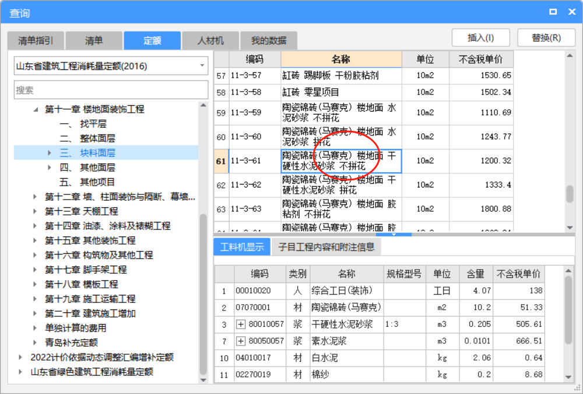Click the quota table scroll-up arrow

point(570,55)
